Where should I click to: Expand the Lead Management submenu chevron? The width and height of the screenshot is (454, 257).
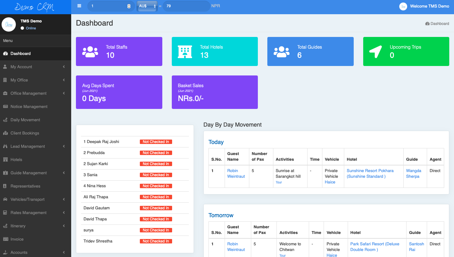pos(64,146)
